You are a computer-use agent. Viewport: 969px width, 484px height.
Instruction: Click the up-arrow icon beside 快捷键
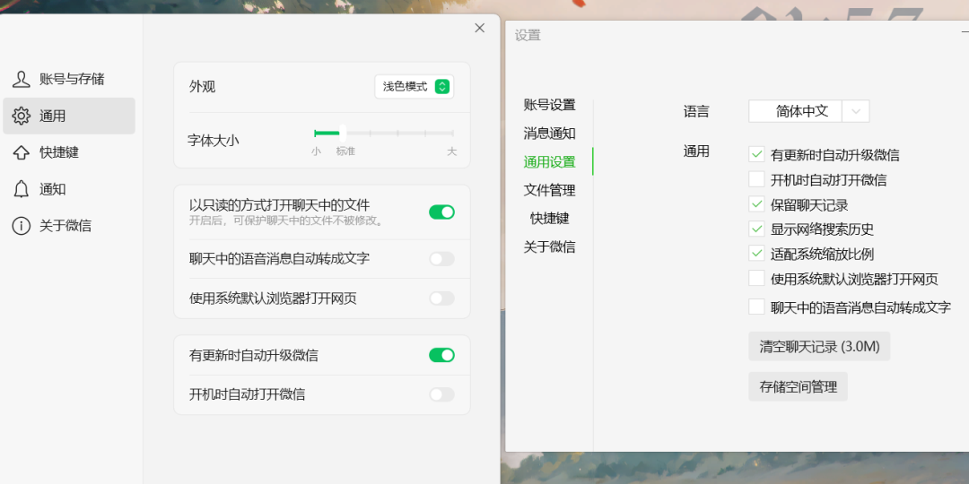[21, 152]
